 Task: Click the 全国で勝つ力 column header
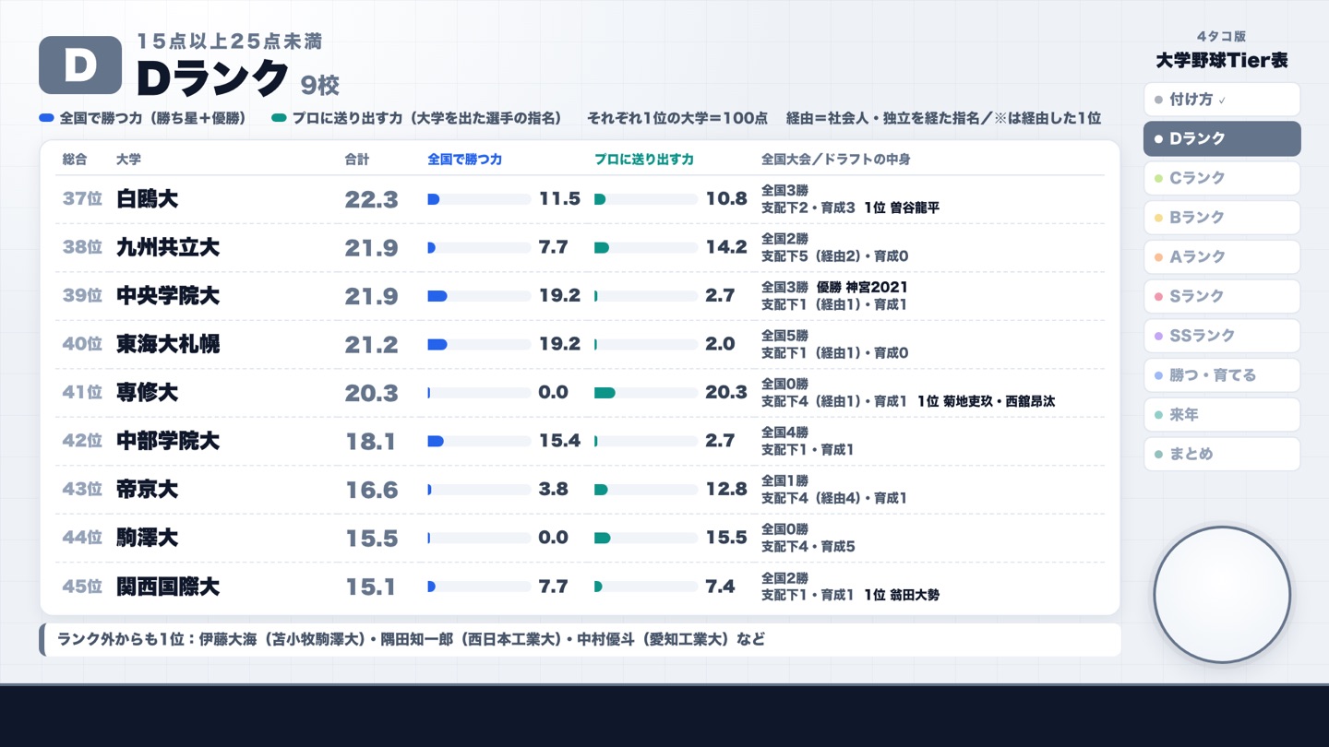(465, 160)
